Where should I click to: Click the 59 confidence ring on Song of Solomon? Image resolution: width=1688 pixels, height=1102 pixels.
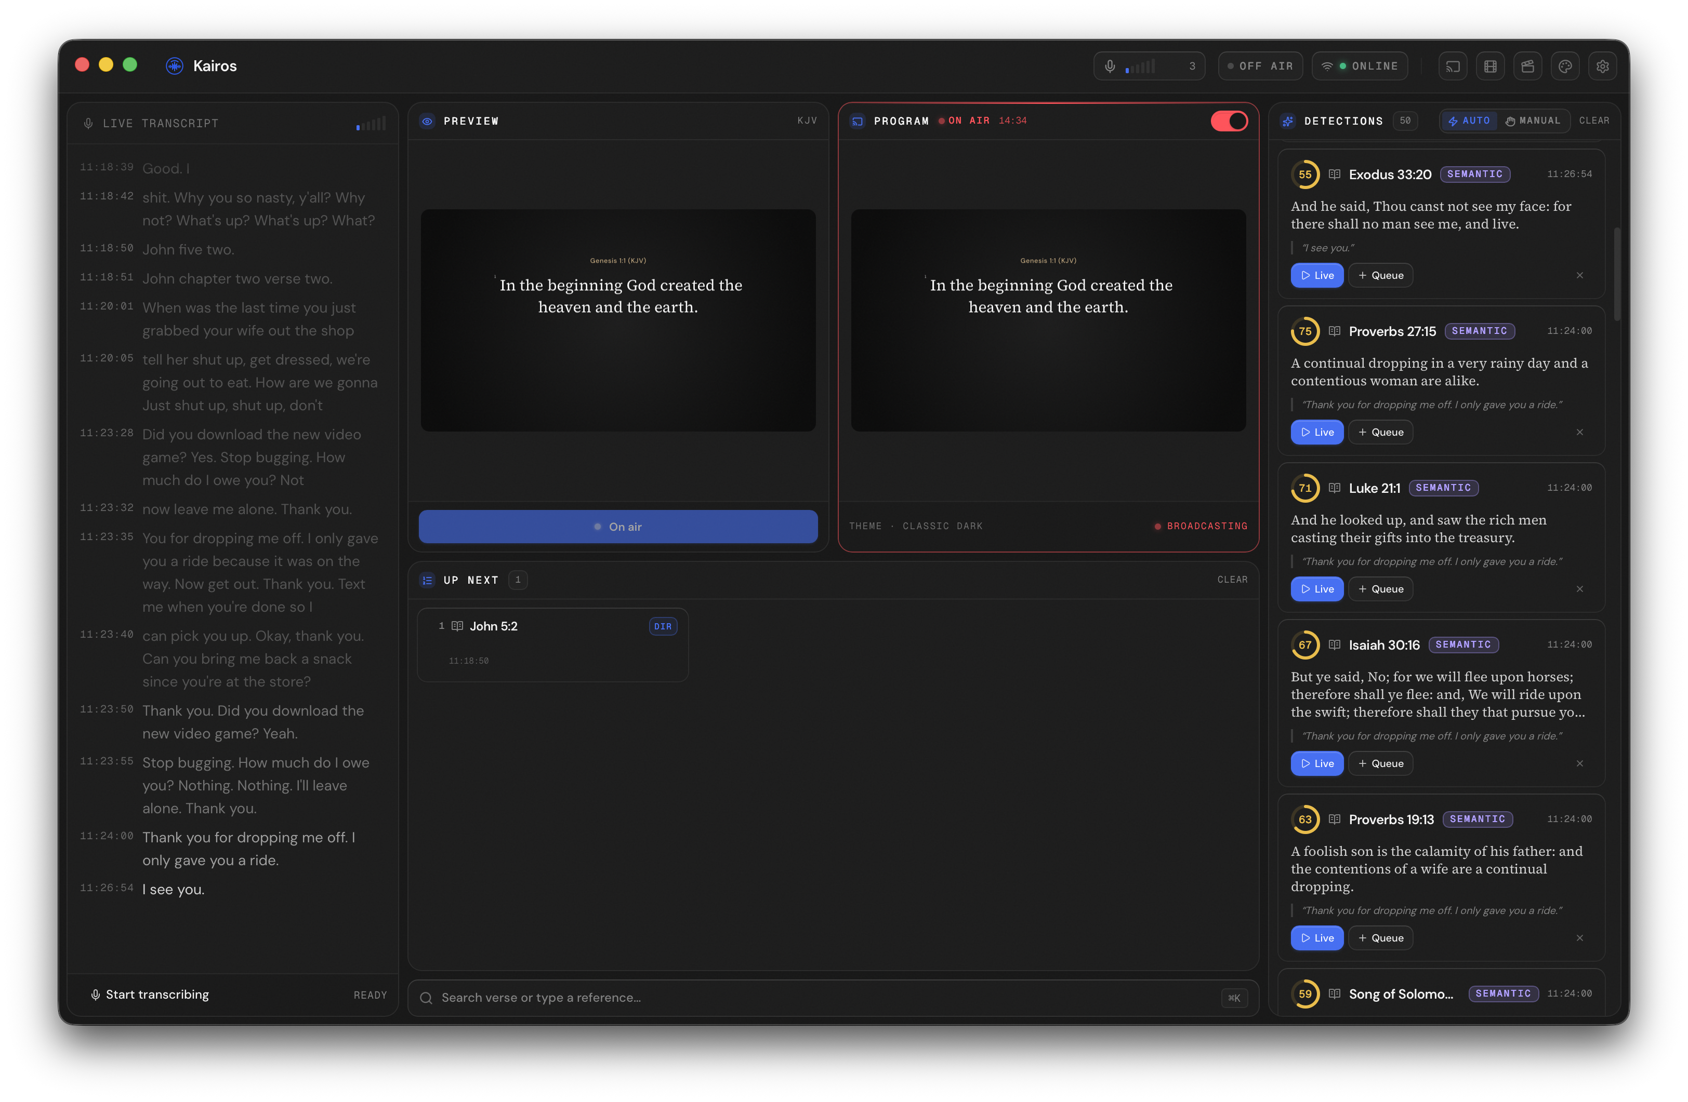pos(1305,993)
